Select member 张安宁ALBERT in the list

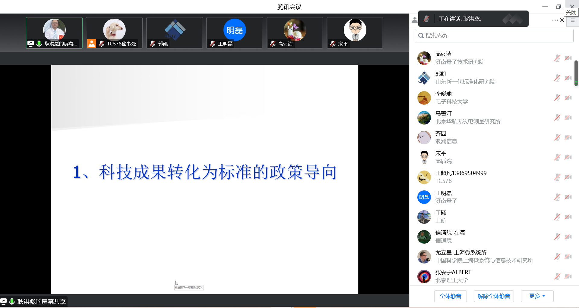click(x=494, y=276)
